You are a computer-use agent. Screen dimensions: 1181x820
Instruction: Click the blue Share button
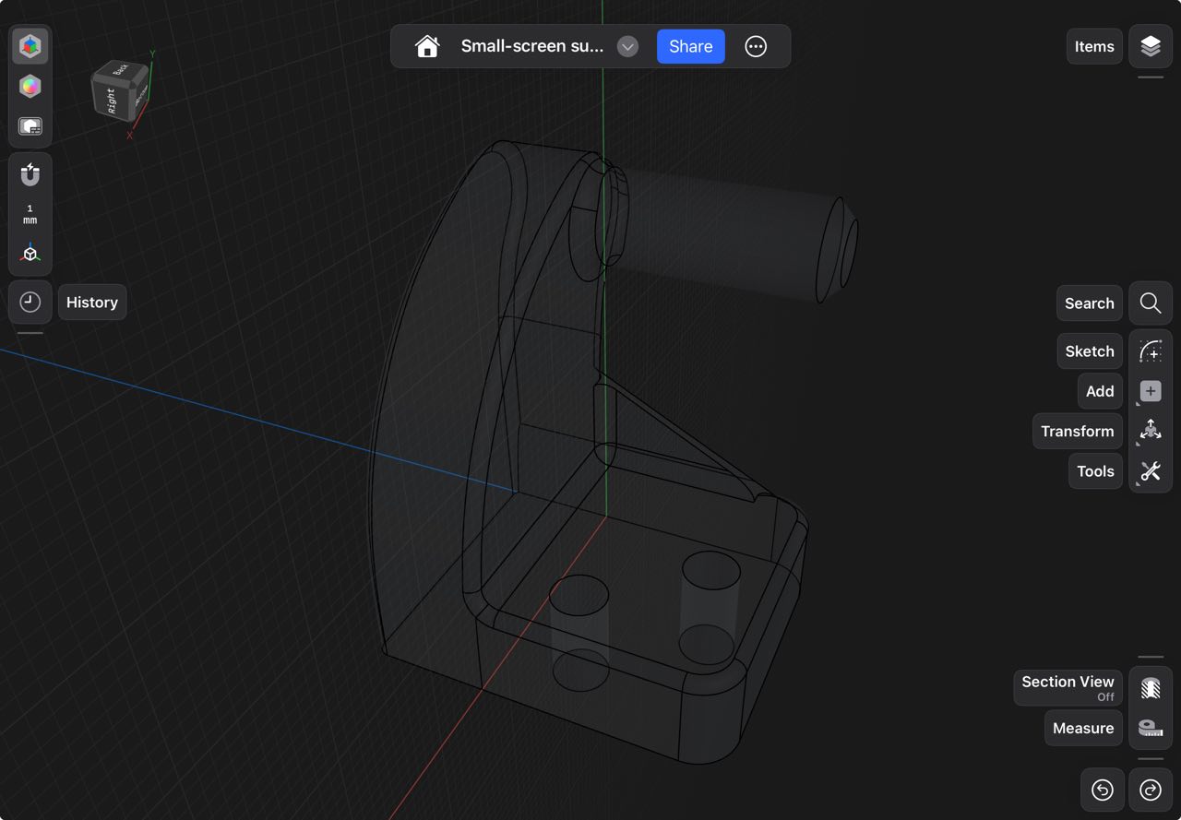[x=690, y=46]
